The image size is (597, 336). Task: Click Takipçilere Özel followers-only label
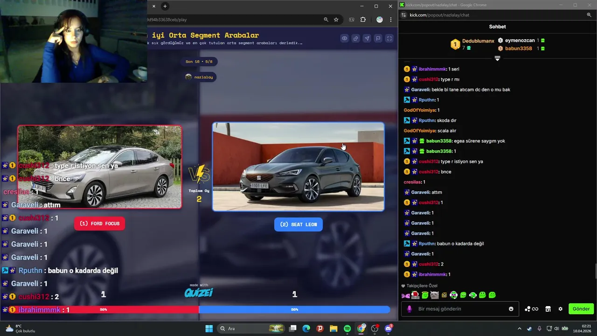(422, 286)
